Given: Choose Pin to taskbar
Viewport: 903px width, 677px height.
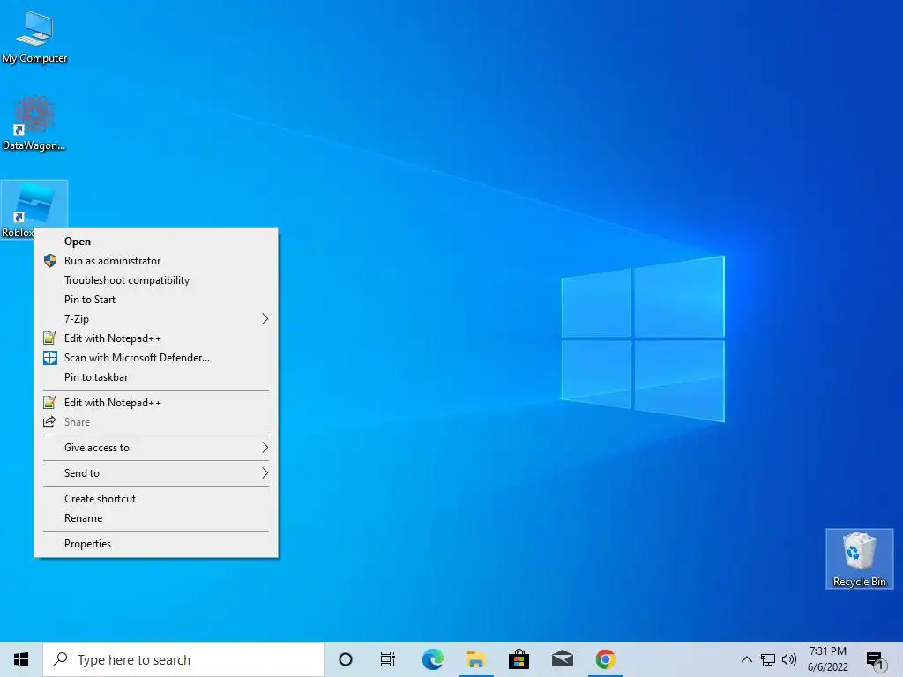Looking at the screenshot, I should pos(156,377).
